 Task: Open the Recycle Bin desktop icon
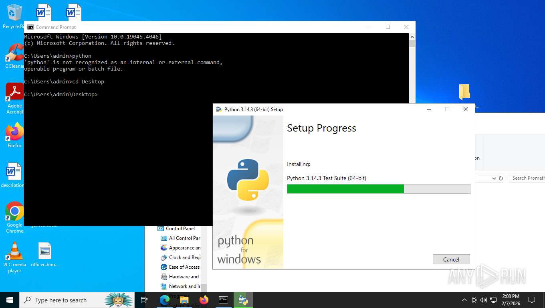click(14, 16)
